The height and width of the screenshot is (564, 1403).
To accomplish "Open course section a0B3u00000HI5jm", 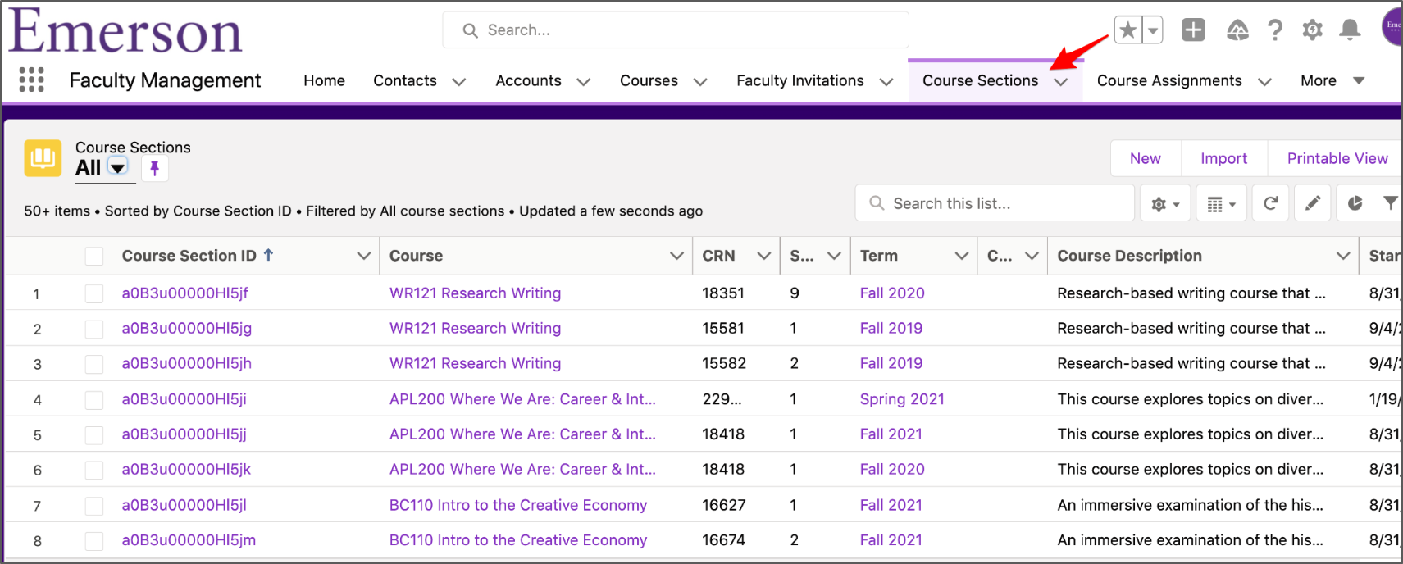I will click(x=189, y=540).
